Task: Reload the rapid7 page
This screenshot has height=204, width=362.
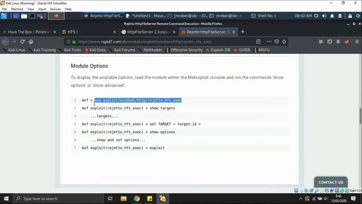Action: click(x=23, y=41)
